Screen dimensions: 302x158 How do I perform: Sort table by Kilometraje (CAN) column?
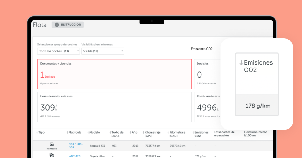177,134
